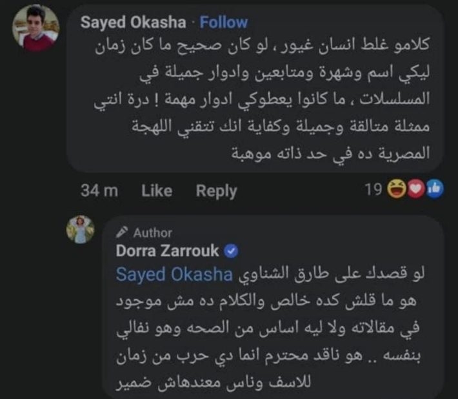Click the last line of Sayed's comment
Viewport: 458px width, 399px height.
pyautogui.click(x=331, y=153)
